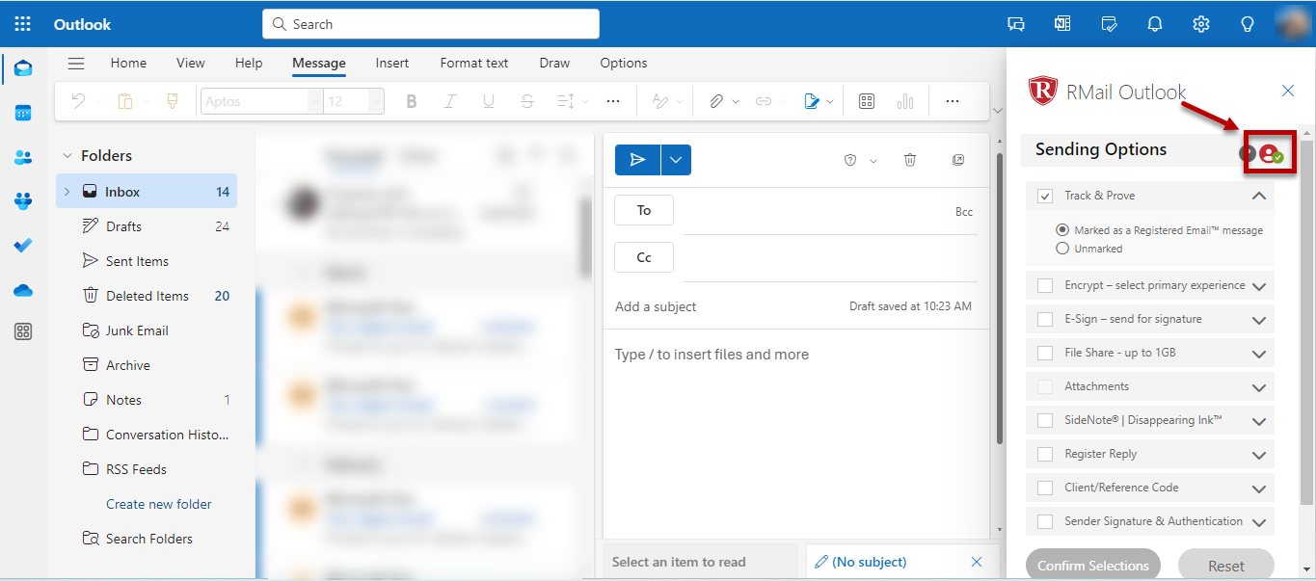Insert a Poll using the chart icon

[x=905, y=101]
